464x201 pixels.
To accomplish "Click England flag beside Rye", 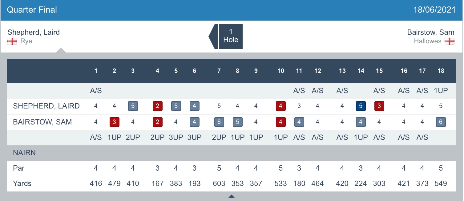I will 12,41.
